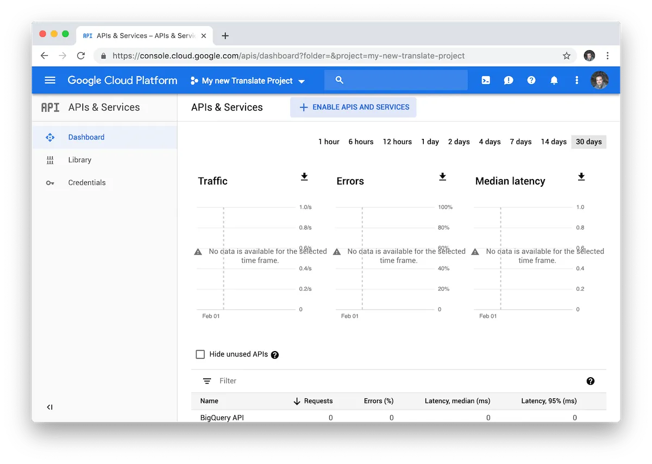
Task: Focus the header search input field
Action: click(x=396, y=80)
